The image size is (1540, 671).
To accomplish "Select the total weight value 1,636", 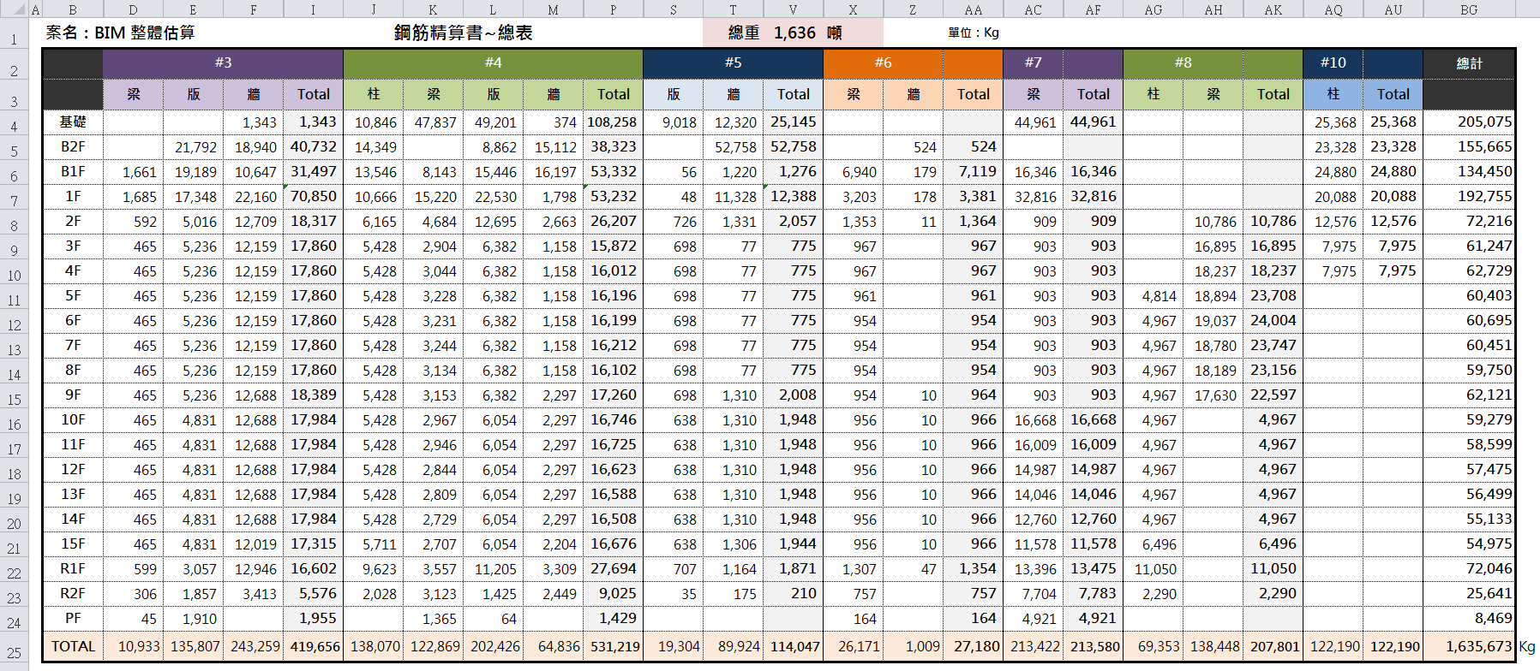I will [794, 33].
